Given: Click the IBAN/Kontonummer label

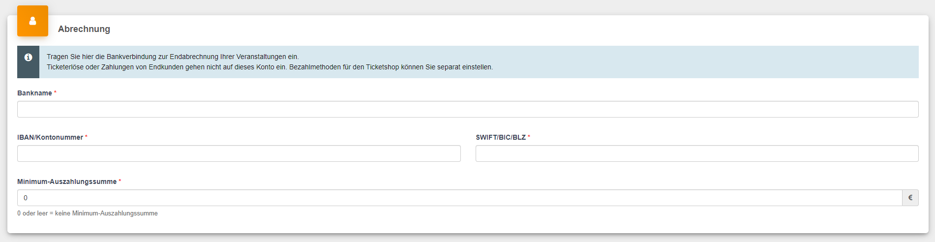Looking at the screenshot, I should click(50, 137).
